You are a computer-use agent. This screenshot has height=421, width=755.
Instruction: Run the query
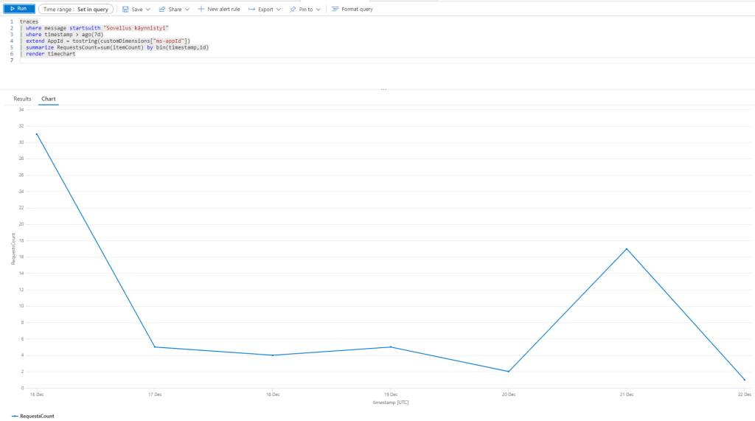19,9
